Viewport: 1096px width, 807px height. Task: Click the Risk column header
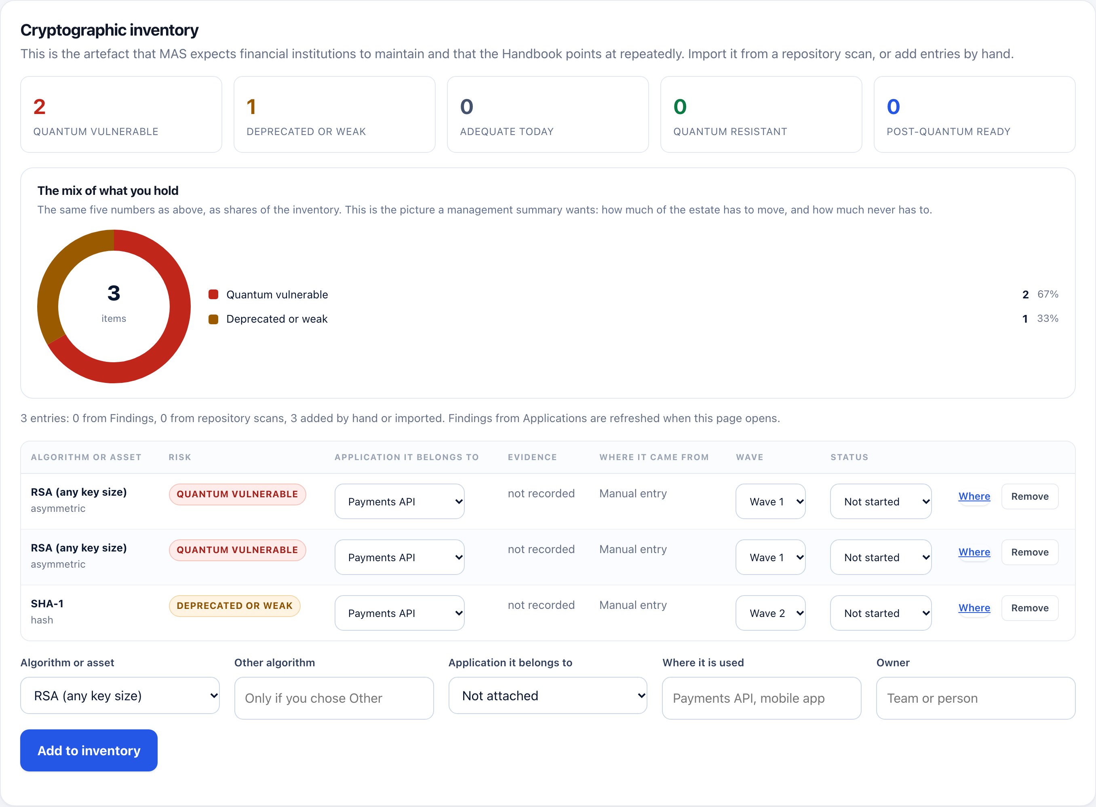pos(180,457)
